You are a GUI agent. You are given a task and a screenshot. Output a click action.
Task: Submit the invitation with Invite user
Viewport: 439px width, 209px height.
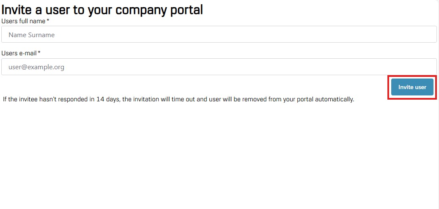(x=412, y=87)
